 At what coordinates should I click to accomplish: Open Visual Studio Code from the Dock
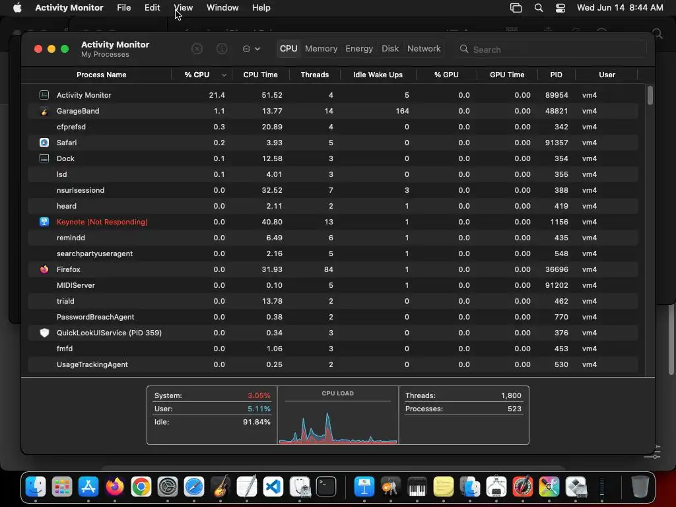(273, 487)
